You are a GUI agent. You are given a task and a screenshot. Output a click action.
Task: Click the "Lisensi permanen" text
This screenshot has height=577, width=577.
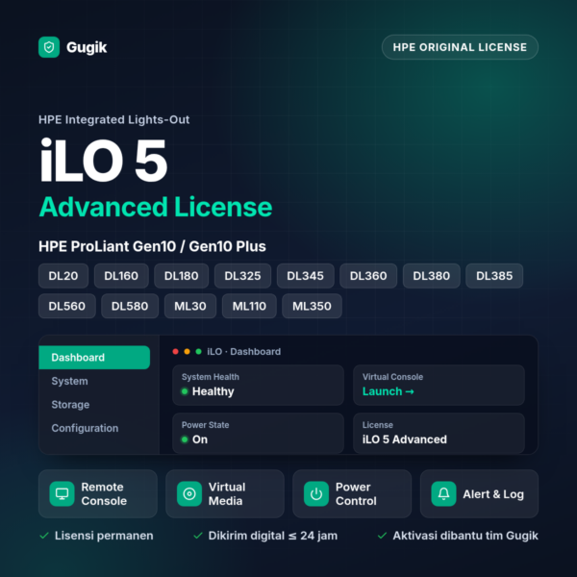[104, 536]
